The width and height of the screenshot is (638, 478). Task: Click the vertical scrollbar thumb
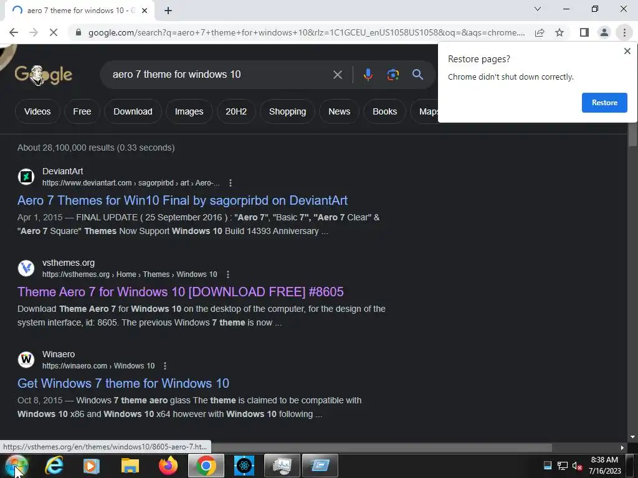(x=632, y=134)
